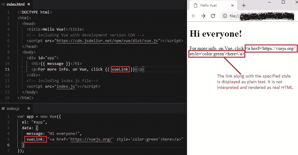Open the vue.js CDN link in code
This screenshot has width=298, height=155.
[107, 41]
